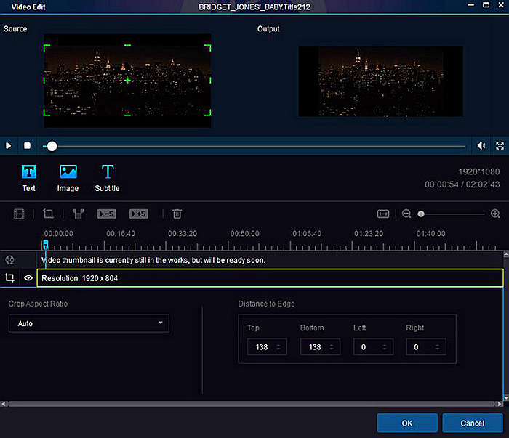The width and height of the screenshot is (509, 438).
Task: Add an Image overlay
Action: tap(68, 178)
